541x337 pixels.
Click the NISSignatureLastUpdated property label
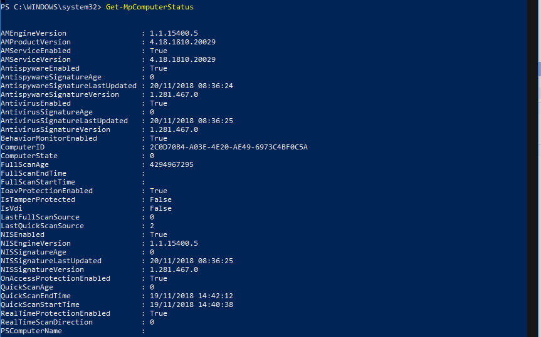point(51,261)
